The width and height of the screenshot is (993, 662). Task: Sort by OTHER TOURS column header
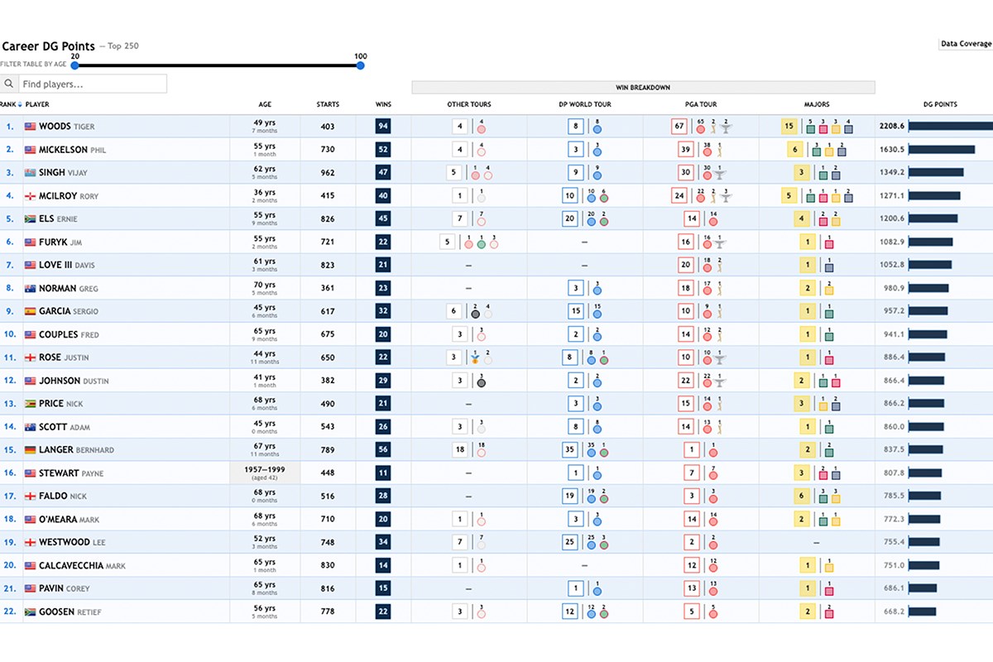469,104
